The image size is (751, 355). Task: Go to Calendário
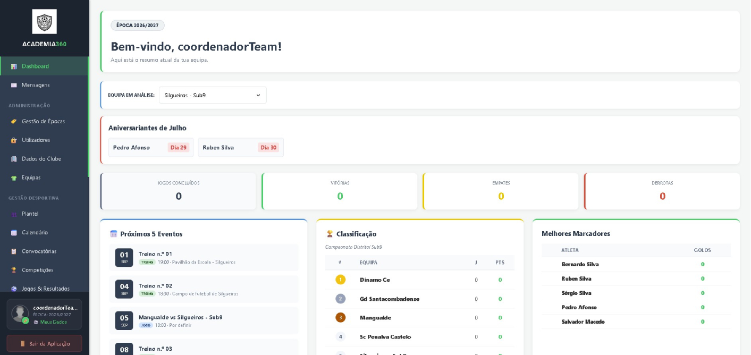[x=44, y=233]
